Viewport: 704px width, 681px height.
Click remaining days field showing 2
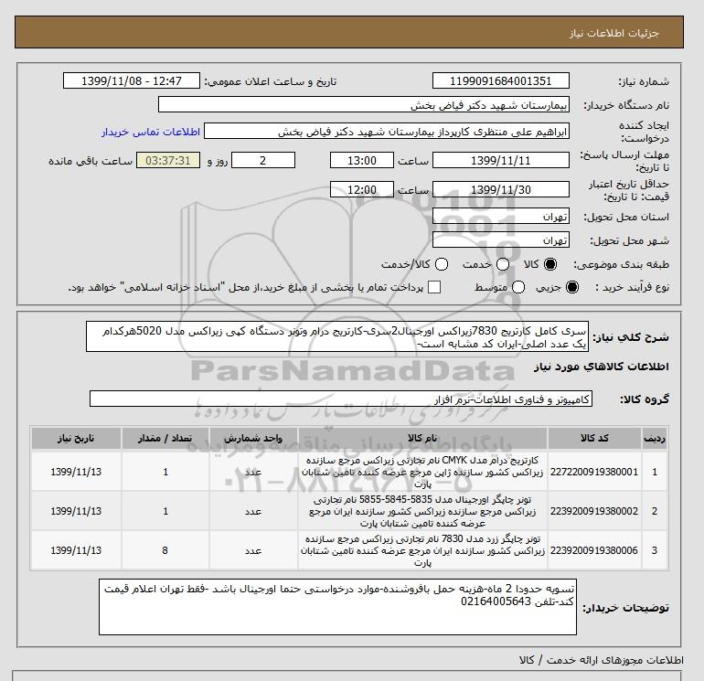click(263, 160)
